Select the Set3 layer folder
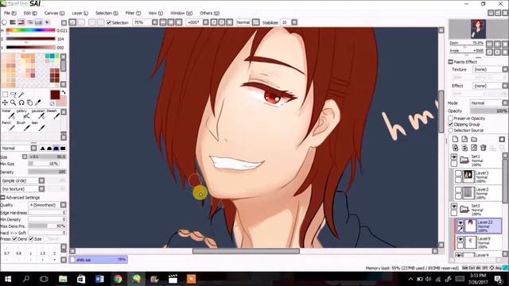 [476, 210]
